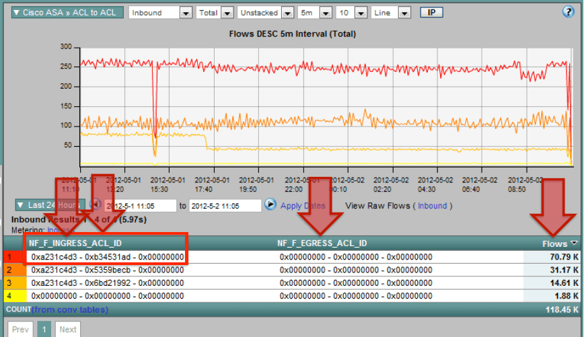Image resolution: width=584 pixels, height=337 pixels.
Task: Select ingress ACL 0xa231c4d3 - 0x5359becb entry
Action: tap(108, 270)
